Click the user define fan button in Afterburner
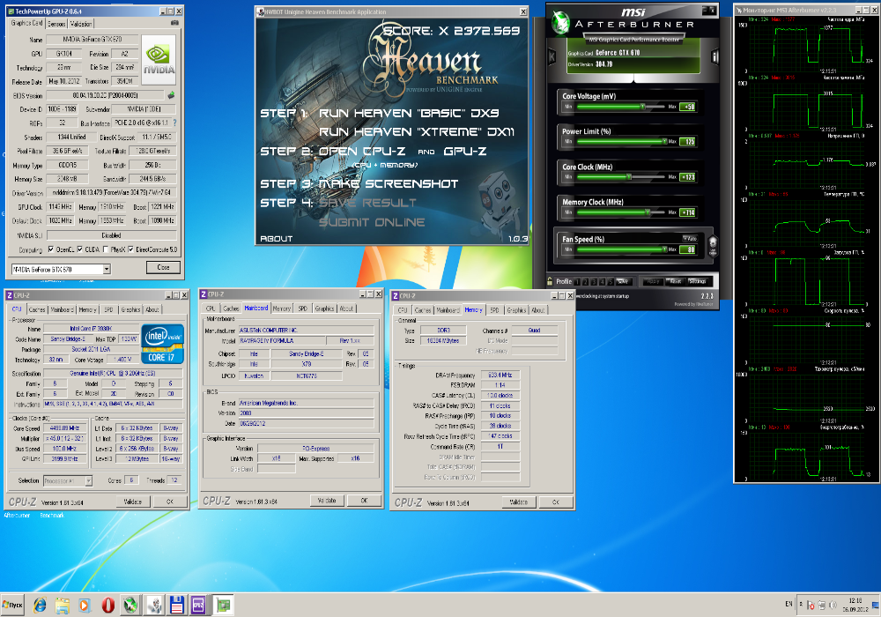 (713, 246)
